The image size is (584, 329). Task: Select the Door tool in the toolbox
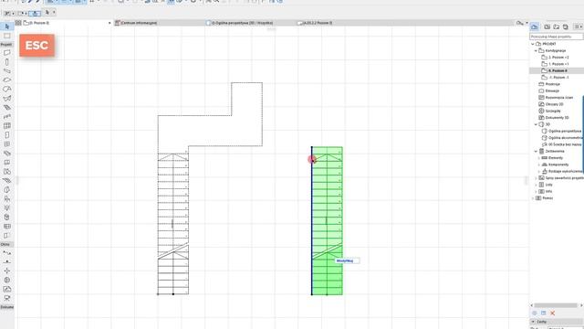7,134
